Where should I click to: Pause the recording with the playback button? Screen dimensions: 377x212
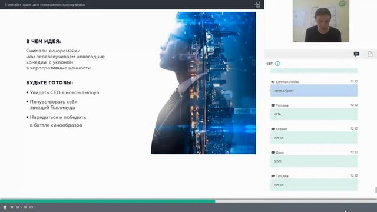click(5, 207)
